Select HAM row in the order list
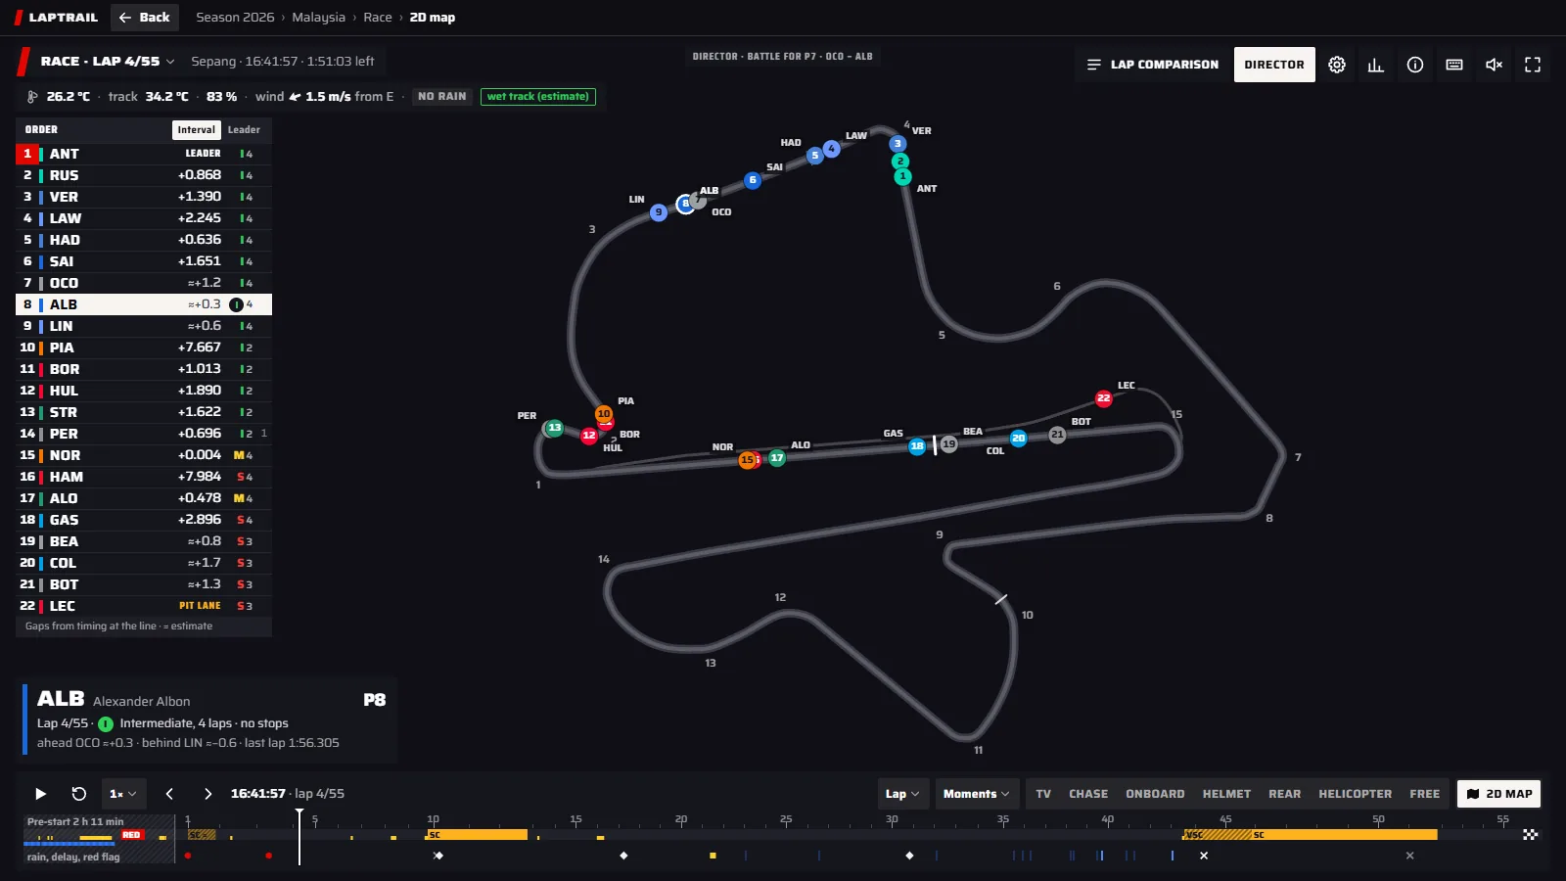Viewport: 1566px width, 881px height. pos(144,477)
